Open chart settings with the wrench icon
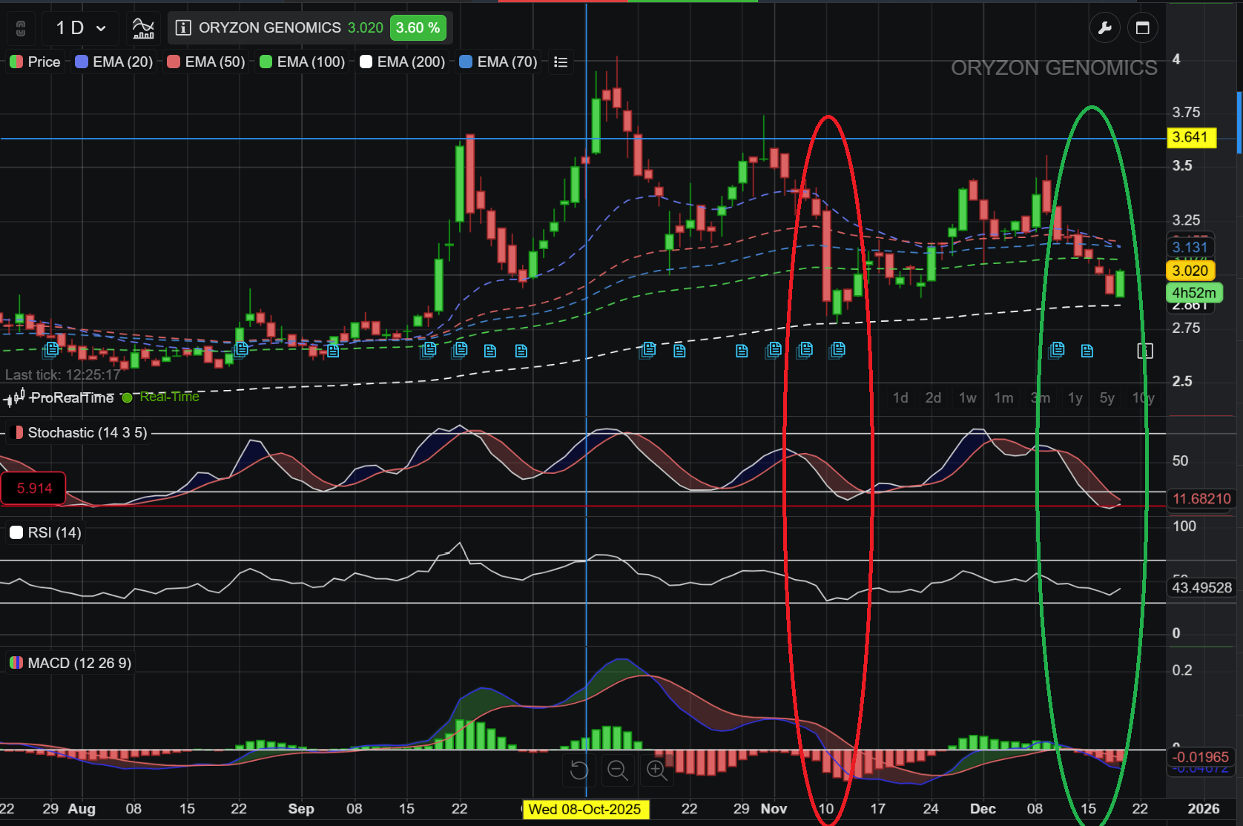This screenshot has height=826, width=1243. pos(1104,28)
